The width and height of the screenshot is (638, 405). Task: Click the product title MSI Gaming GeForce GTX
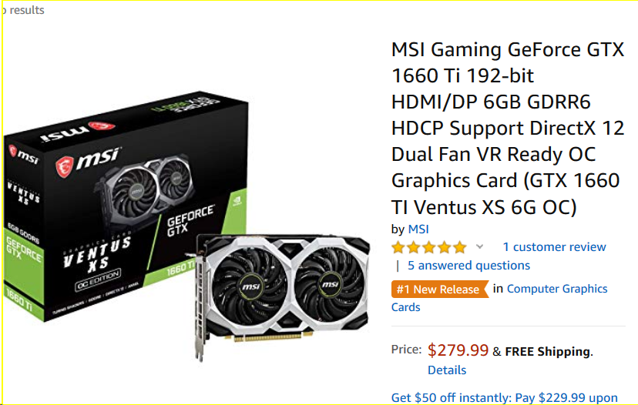pos(507,128)
